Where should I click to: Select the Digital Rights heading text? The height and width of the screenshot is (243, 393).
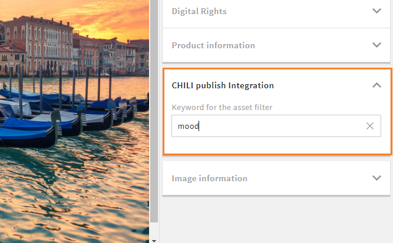tap(199, 11)
